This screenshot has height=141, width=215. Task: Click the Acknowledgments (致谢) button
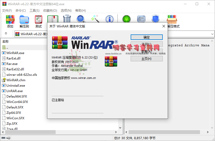(x=147, y=51)
